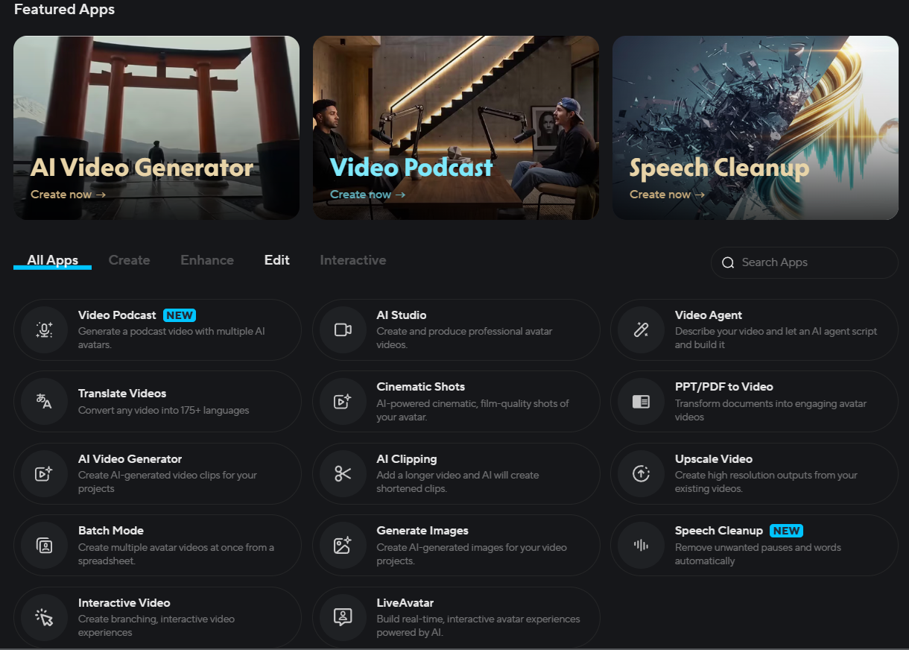Click 'Create AI-generated video clips' description text
This screenshot has height=650, width=909.
click(x=168, y=482)
